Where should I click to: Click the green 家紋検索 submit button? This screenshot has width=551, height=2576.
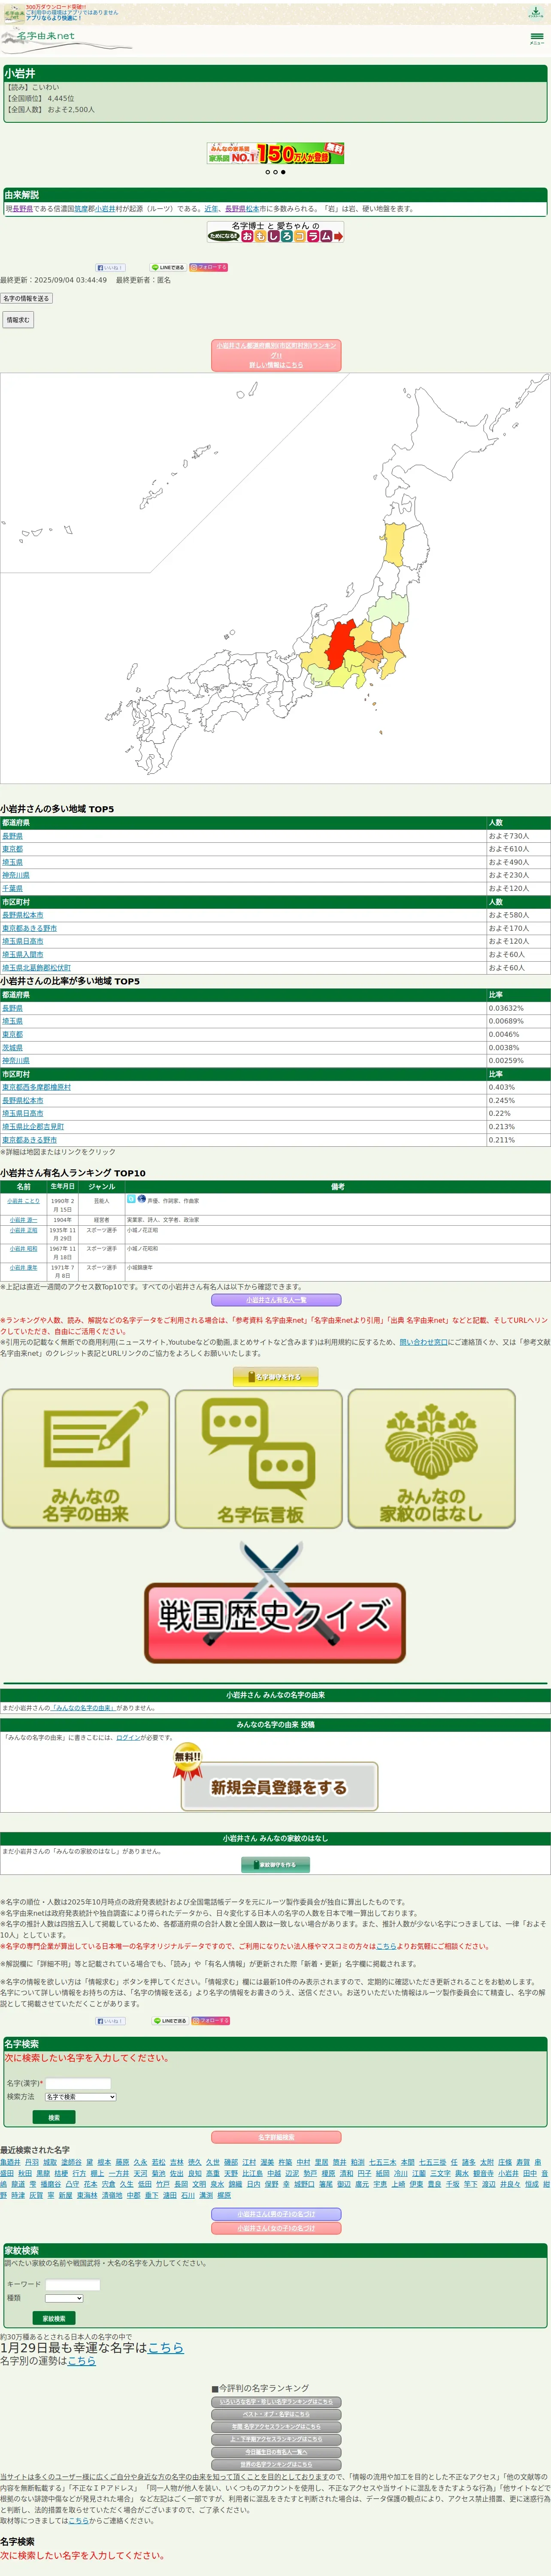tap(54, 2319)
